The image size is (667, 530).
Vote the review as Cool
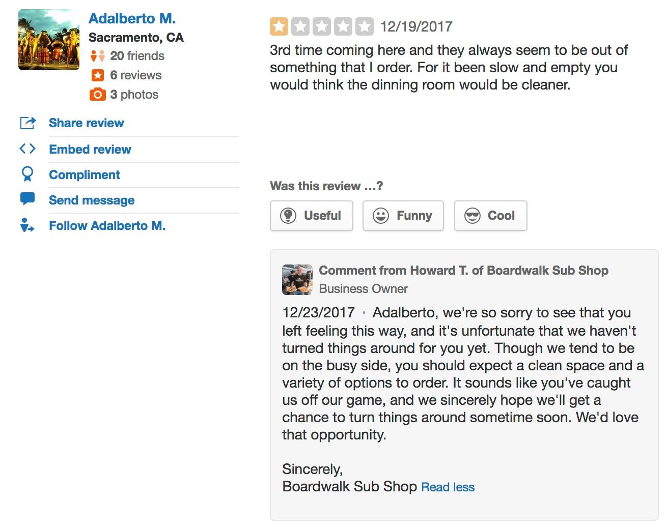click(x=490, y=216)
